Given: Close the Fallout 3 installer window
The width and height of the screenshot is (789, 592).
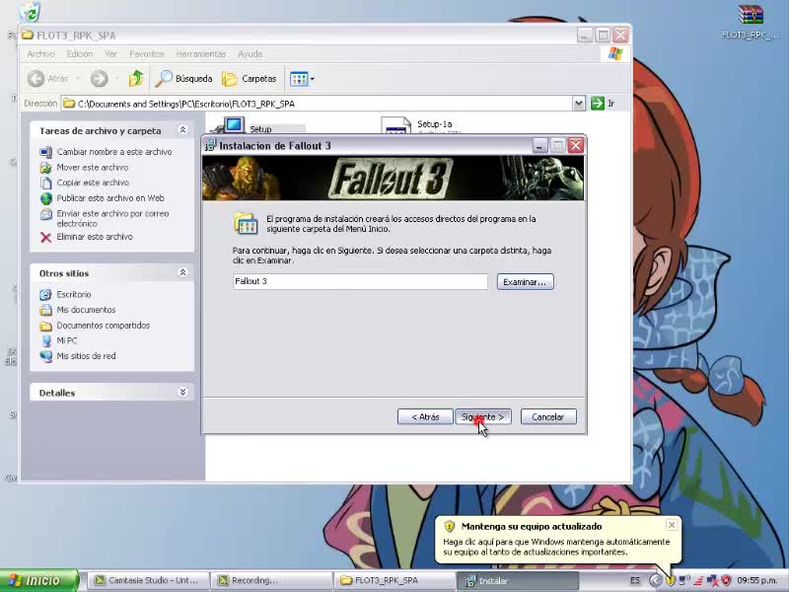Looking at the screenshot, I should click(x=576, y=145).
